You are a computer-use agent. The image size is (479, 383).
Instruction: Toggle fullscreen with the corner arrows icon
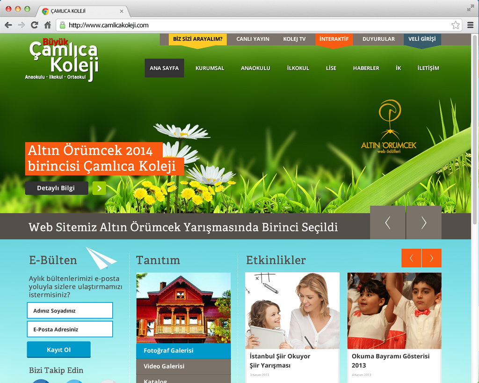tap(471, 8)
